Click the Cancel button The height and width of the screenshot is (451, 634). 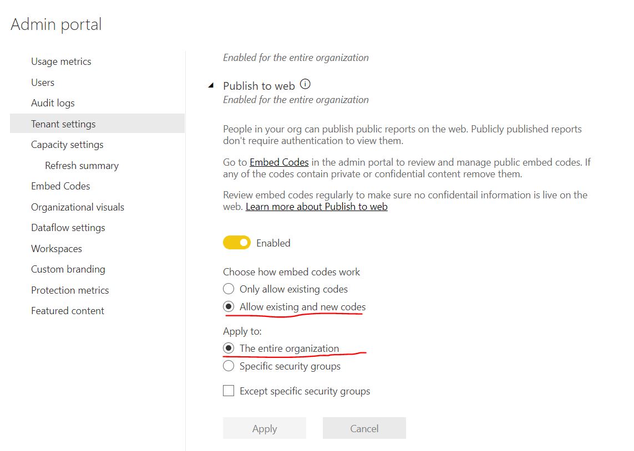pyautogui.click(x=364, y=428)
